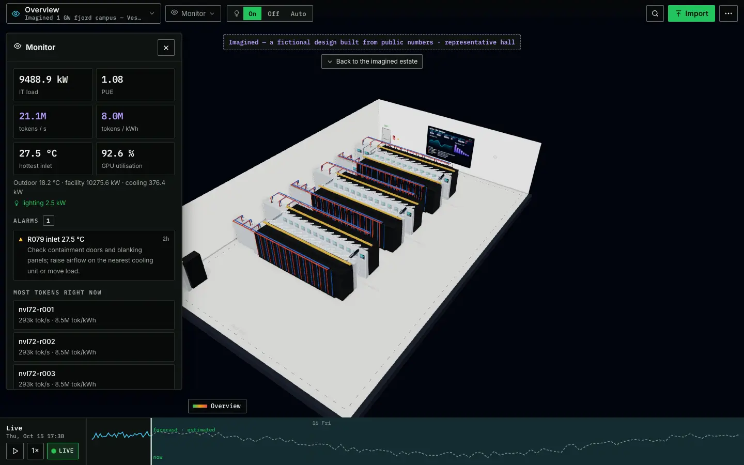Image resolution: width=744 pixels, height=465 pixels.
Task: Click the 8.0M tokens / kWh card
Action: (x=135, y=121)
